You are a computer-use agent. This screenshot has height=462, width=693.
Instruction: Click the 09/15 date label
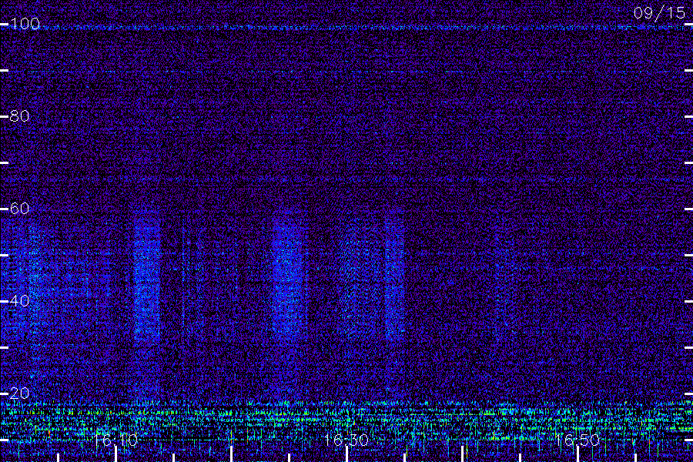[659, 13]
